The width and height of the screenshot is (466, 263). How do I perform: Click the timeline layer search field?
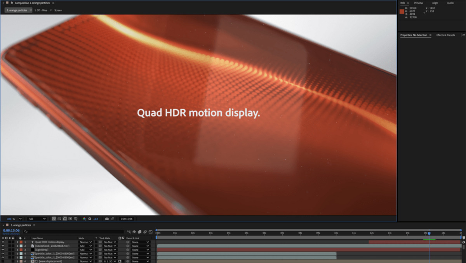[x=74, y=232]
